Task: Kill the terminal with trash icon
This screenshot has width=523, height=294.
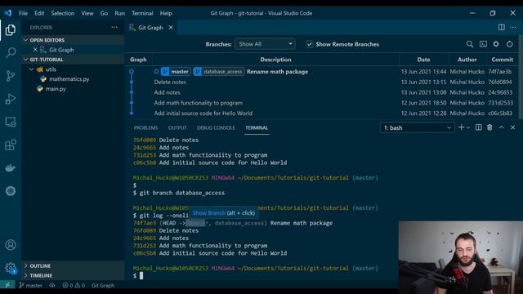Action: (x=489, y=127)
